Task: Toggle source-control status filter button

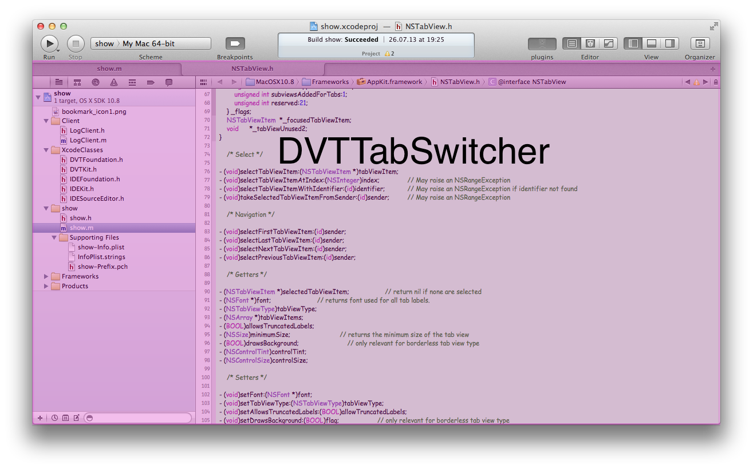Action: tap(65, 418)
